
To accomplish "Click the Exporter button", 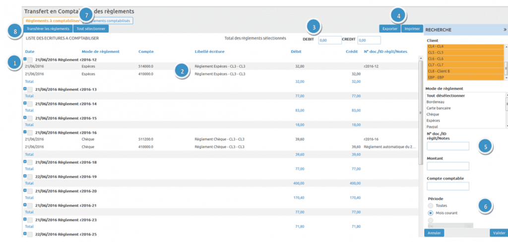I will pos(390,28).
